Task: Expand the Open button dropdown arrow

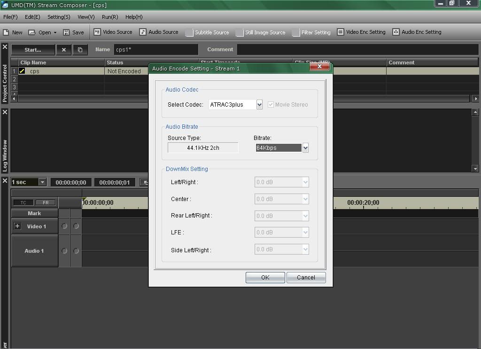Action: coord(55,32)
